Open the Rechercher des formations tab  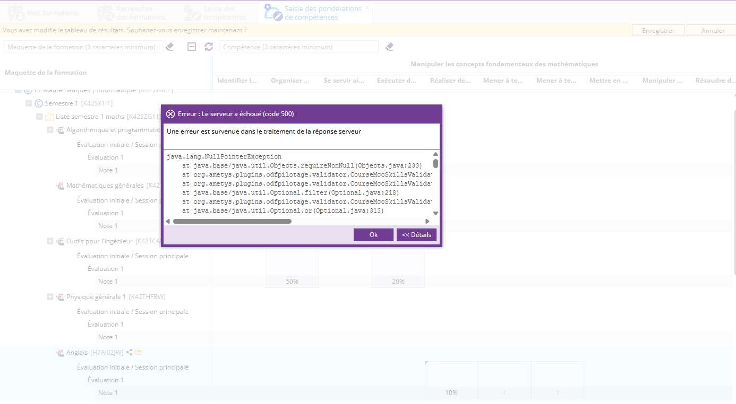pyautogui.click(x=132, y=13)
